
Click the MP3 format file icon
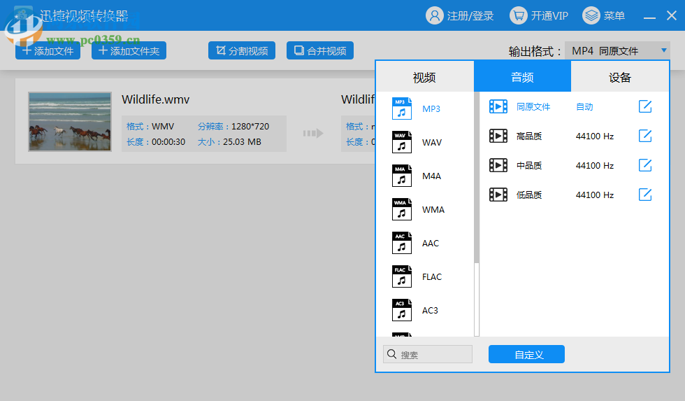point(402,108)
